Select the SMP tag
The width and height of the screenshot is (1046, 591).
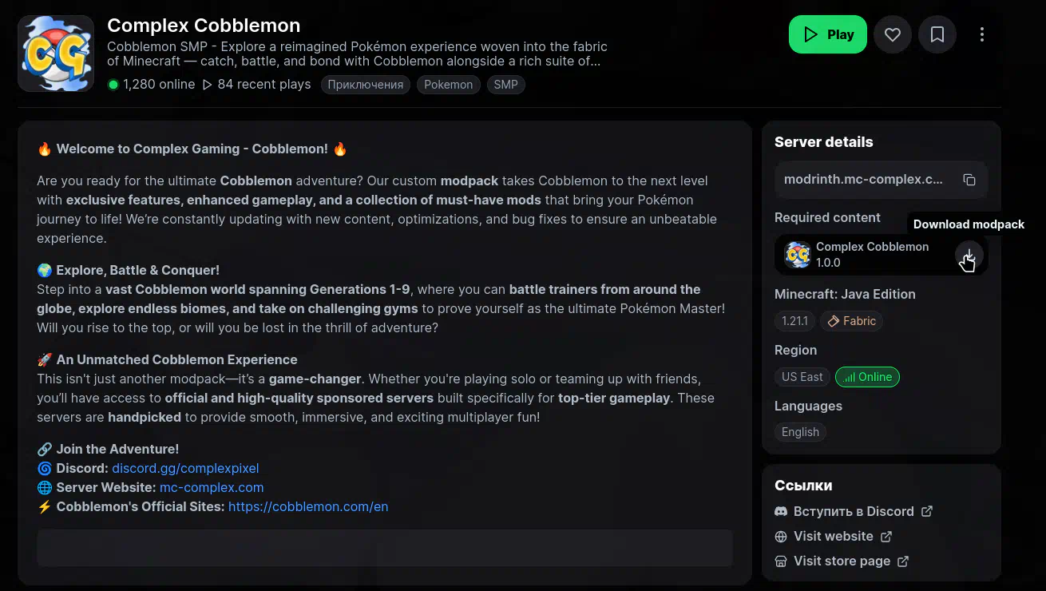click(x=505, y=85)
